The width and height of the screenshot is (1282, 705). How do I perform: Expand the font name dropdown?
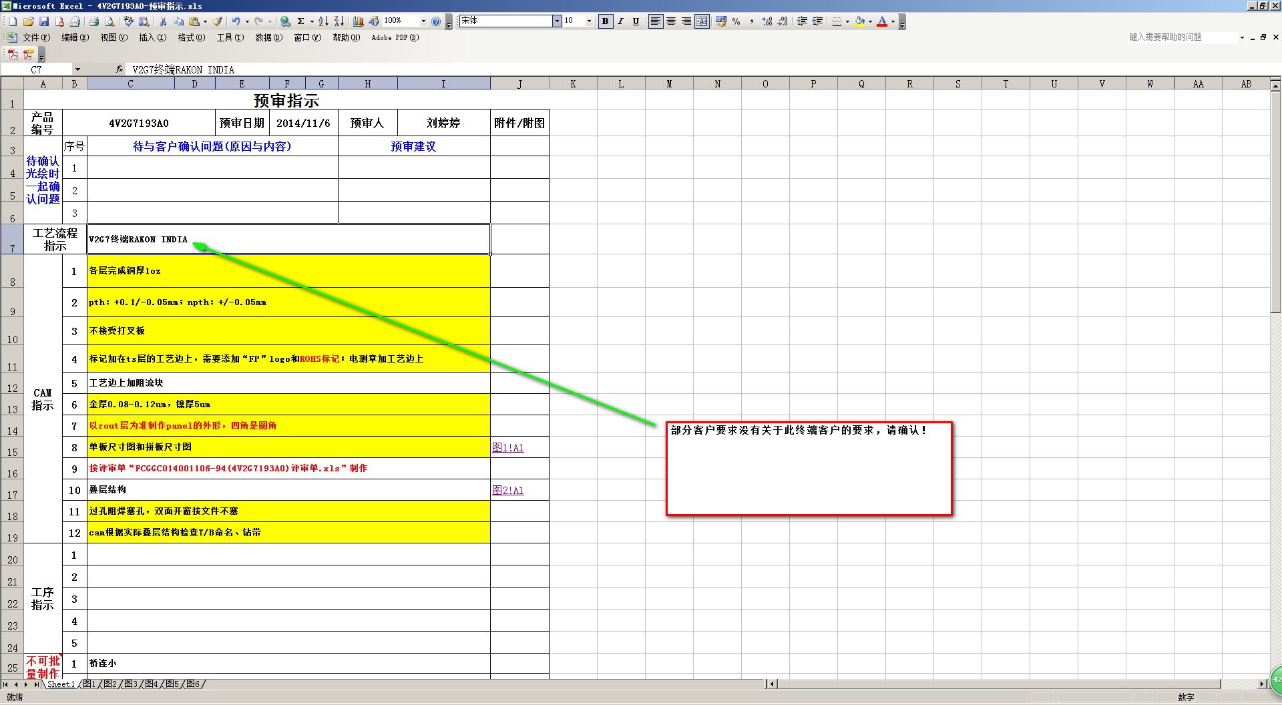coord(557,21)
